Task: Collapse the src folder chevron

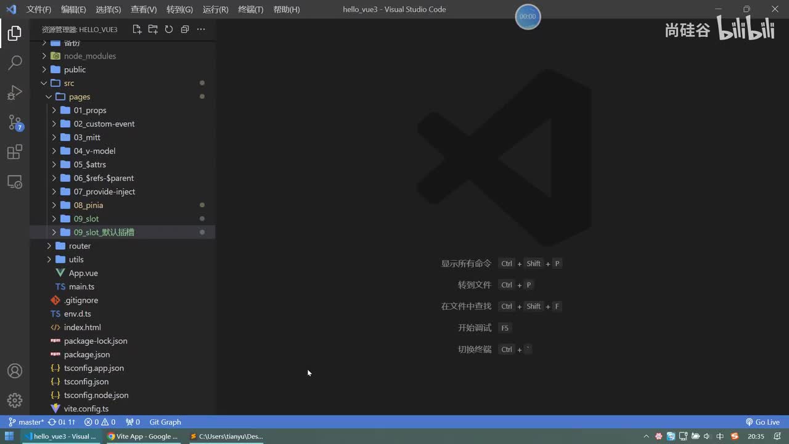Action: click(x=44, y=83)
